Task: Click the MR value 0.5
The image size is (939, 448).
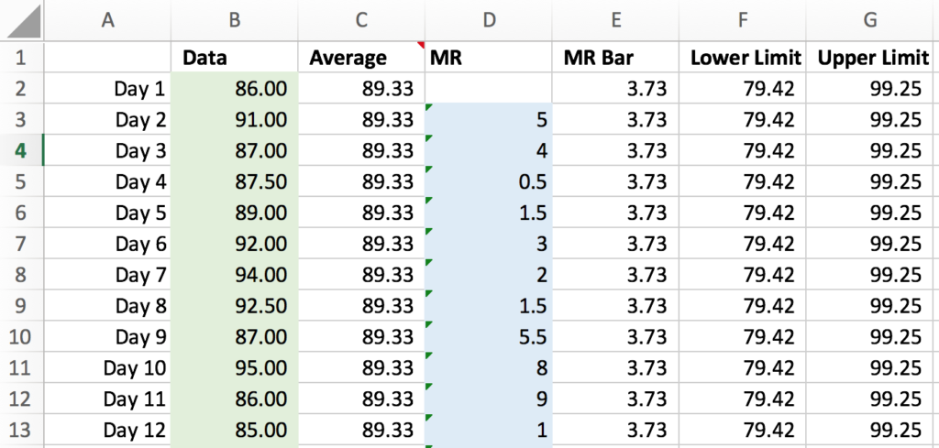Action: click(x=489, y=181)
